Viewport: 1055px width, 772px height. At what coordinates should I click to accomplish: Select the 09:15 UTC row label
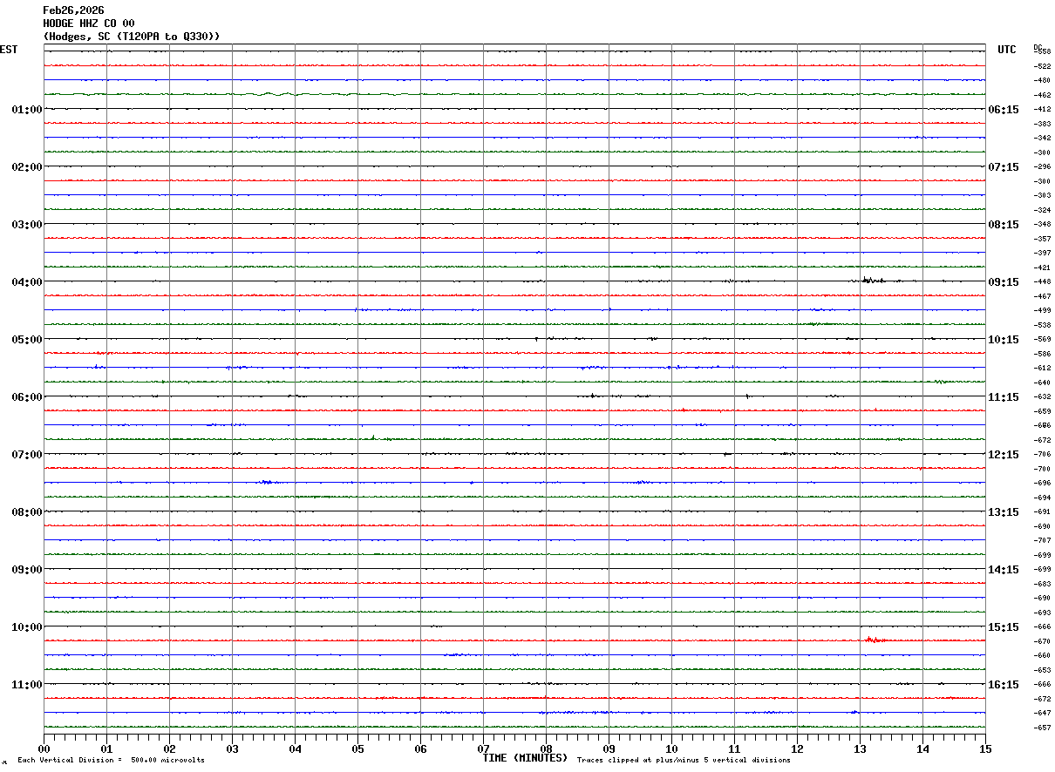1003,281
